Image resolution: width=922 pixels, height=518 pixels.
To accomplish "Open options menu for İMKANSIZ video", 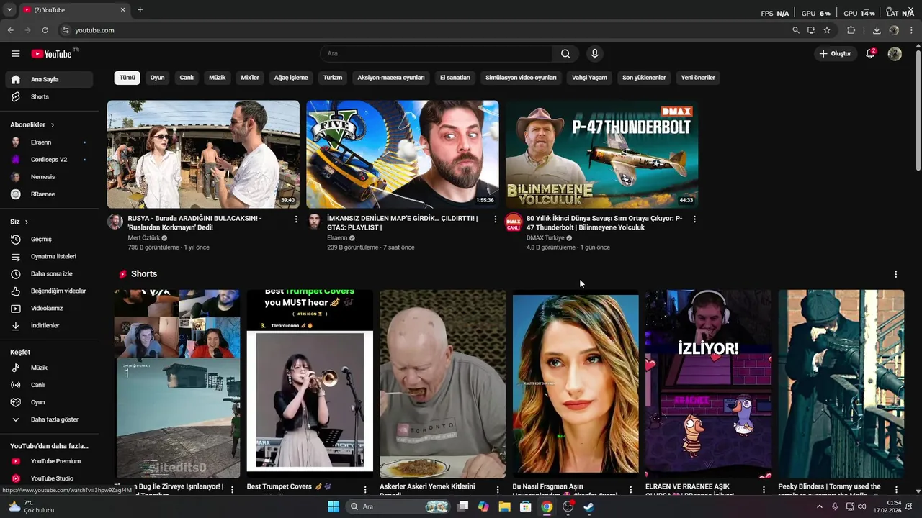I will click(495, 219).
